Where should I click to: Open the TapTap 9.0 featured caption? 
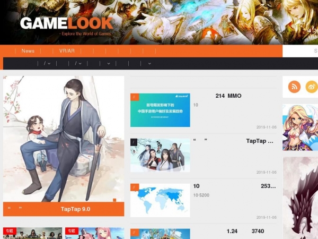[x=64, y=209]
